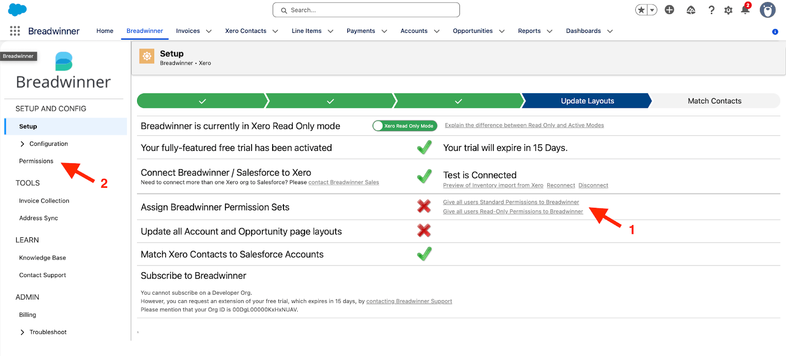Open the Payments tab
The width and height of the screenshot is (786, 356).
pyautogui.click(x=361, y=31)
